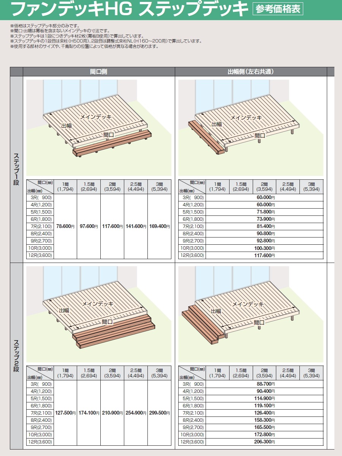This screenshot has width=342, height=456.
Task: Click the price "174,100円"
Action: point(89,413)
